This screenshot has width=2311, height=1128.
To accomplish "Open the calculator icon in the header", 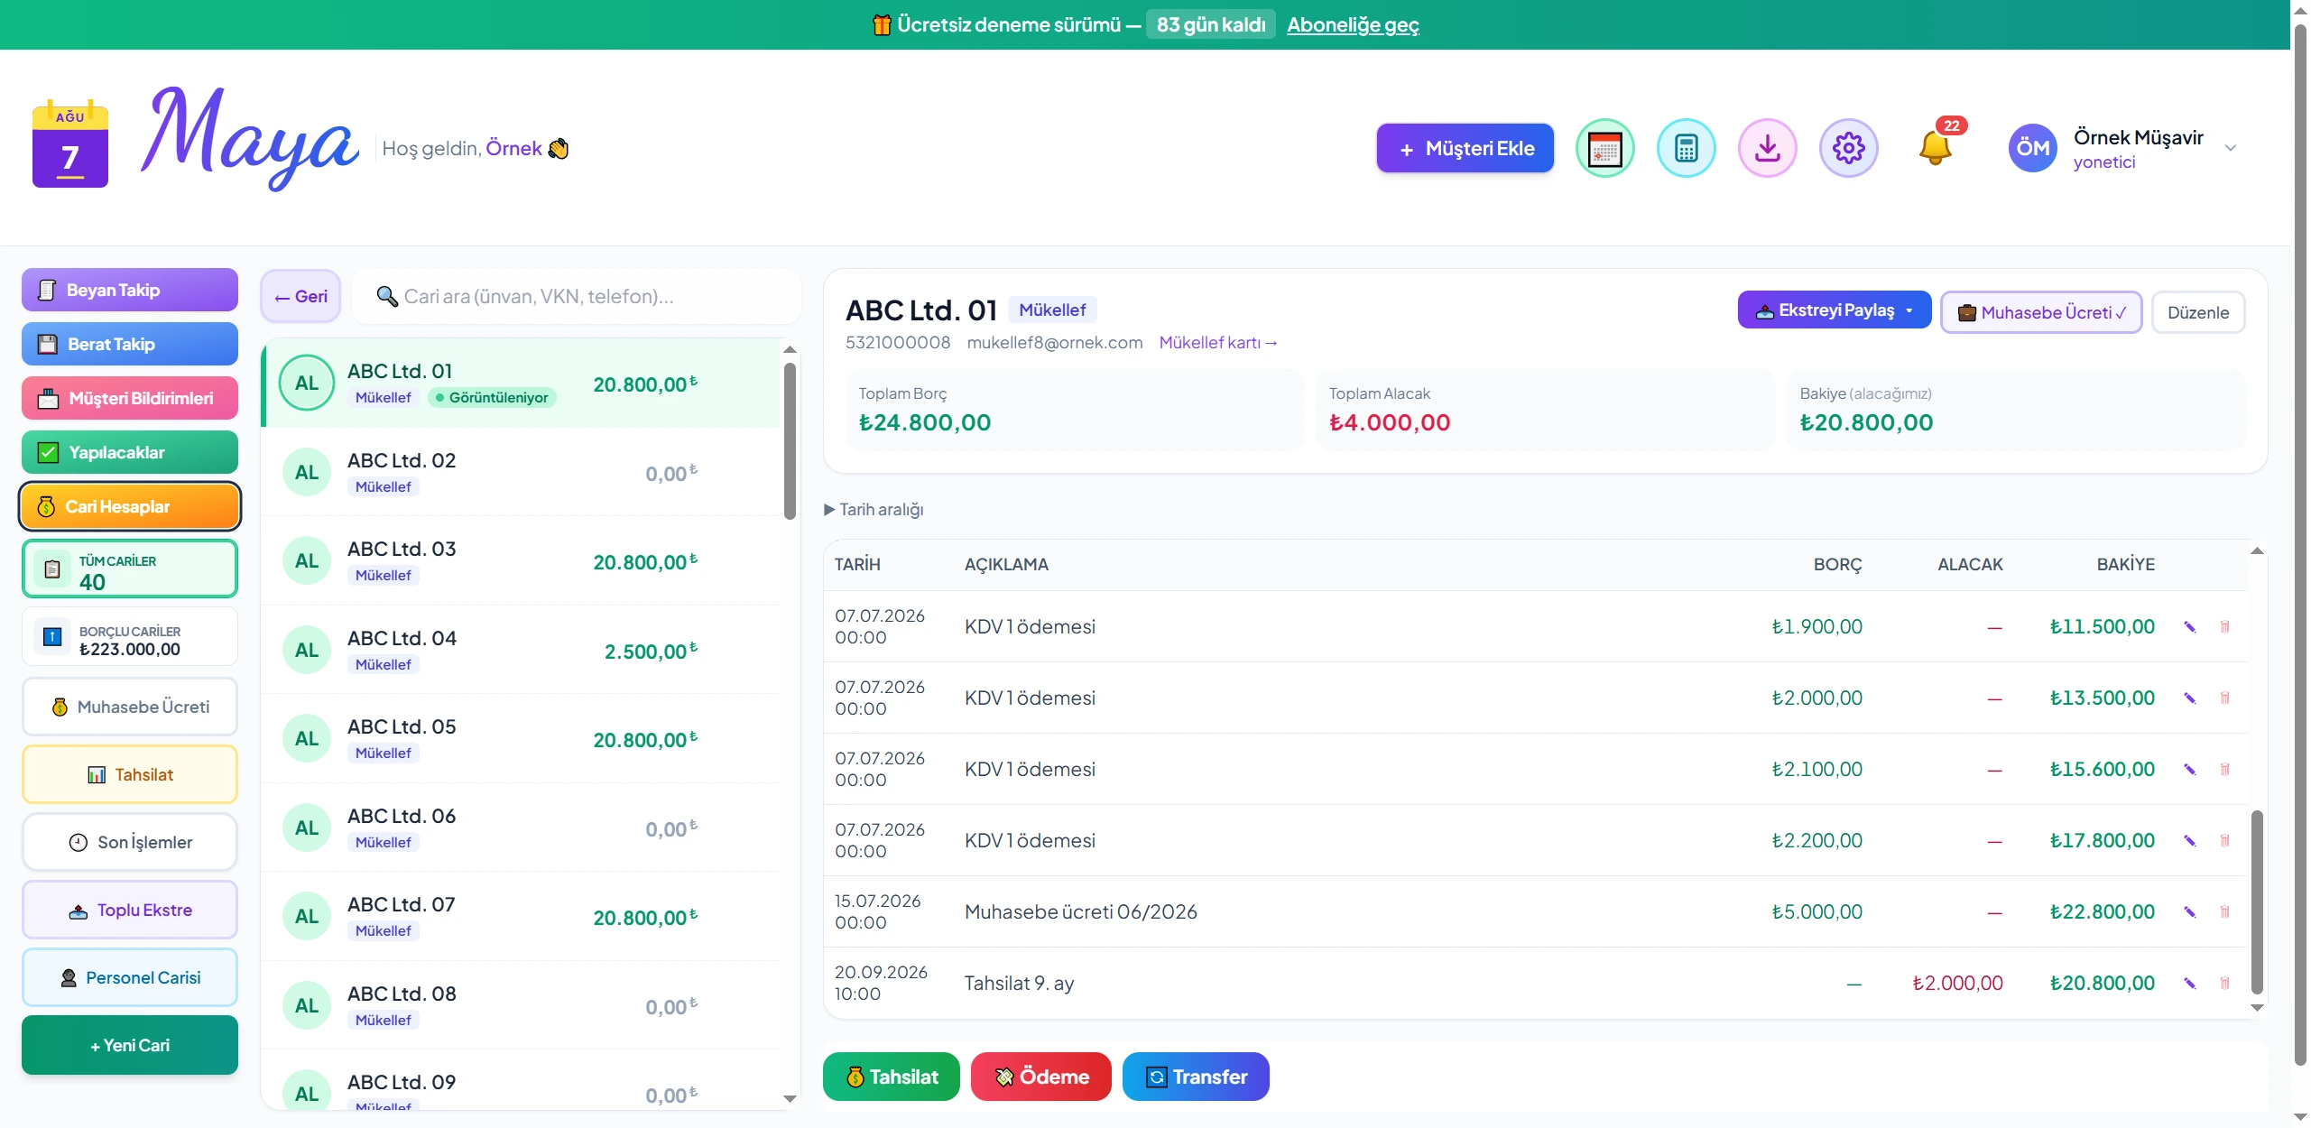I will (x=1686, y=148).
